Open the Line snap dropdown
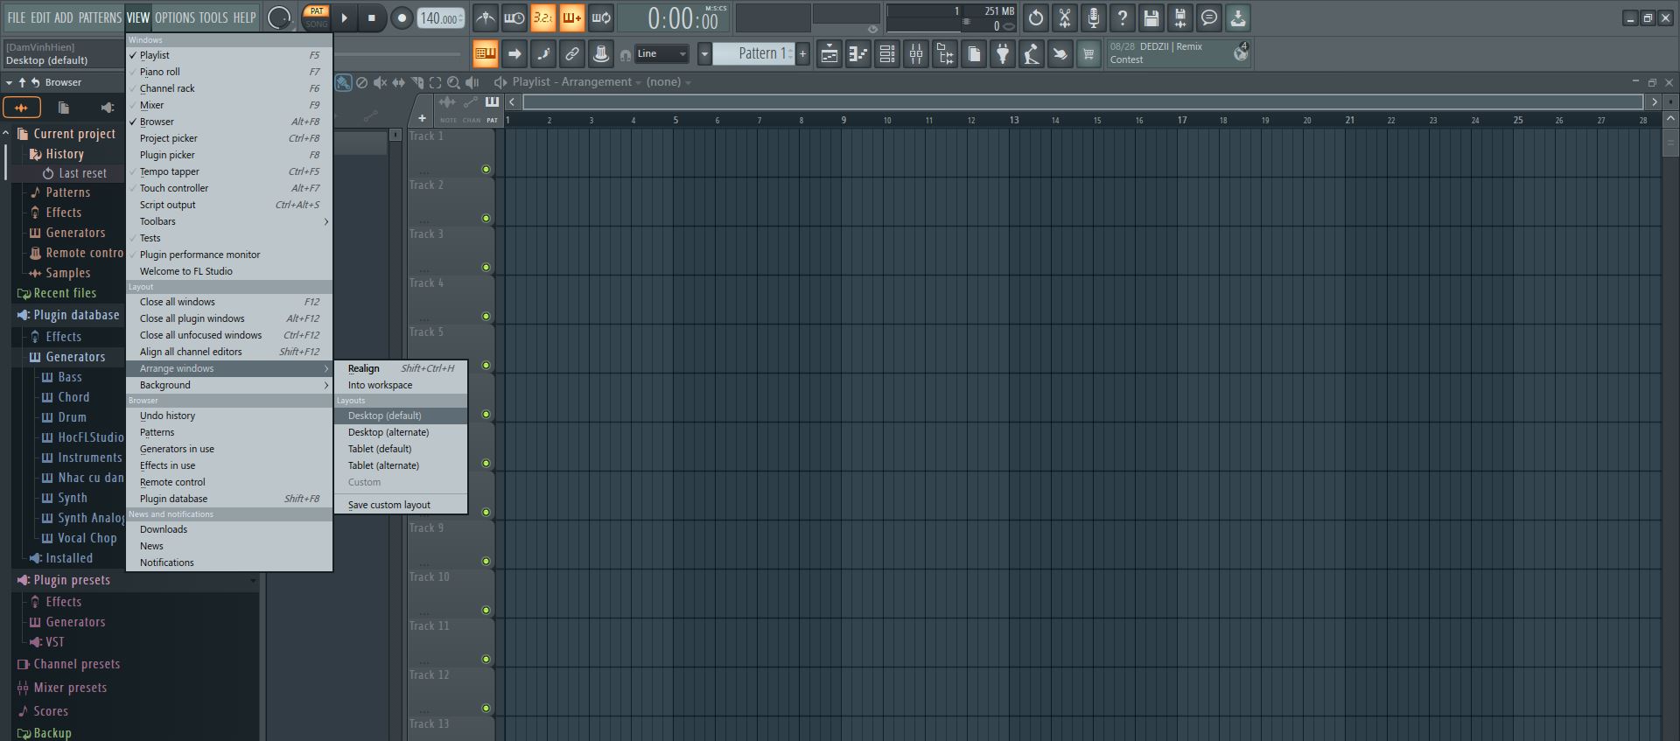The width and height of the screenshot is (1680, 741). point(661,54)
